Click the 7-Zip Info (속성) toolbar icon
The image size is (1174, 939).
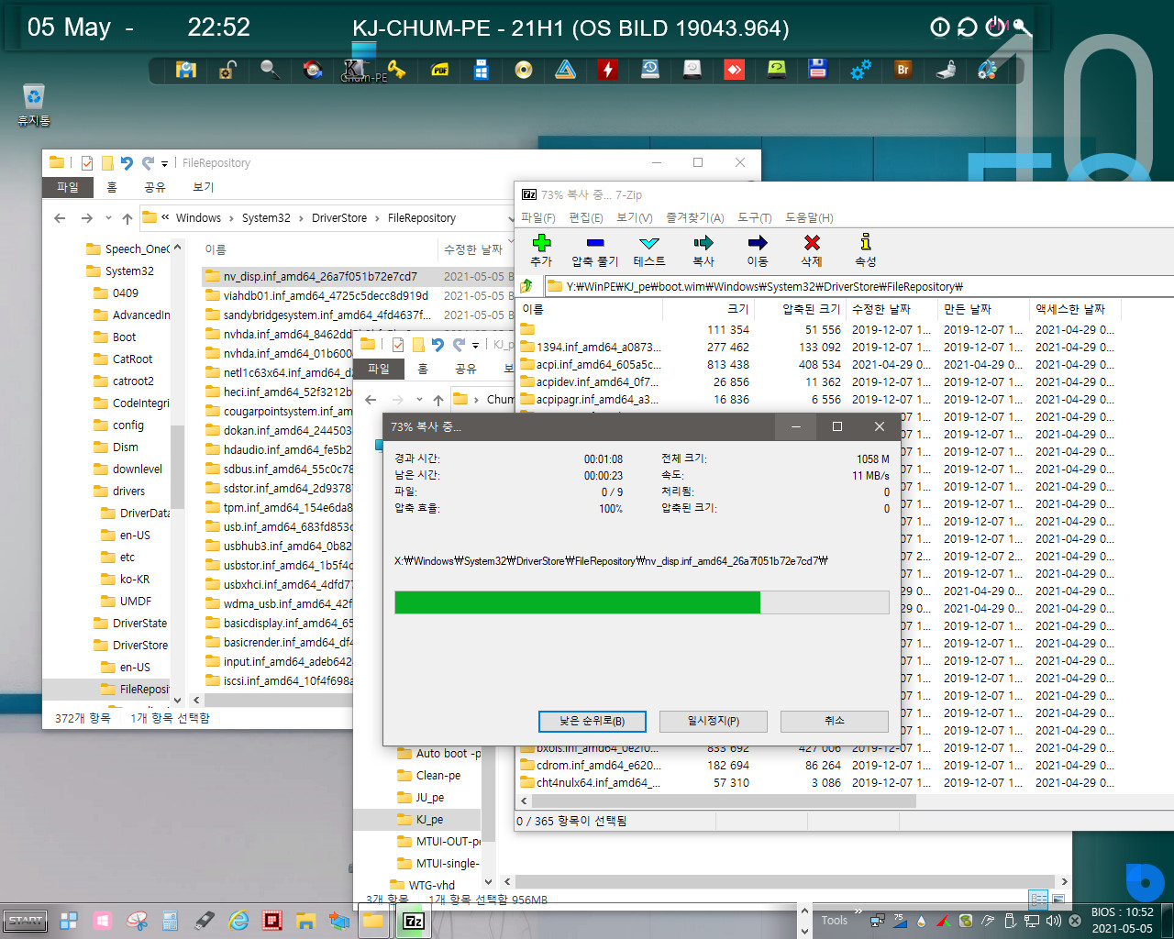click(865, 242)
